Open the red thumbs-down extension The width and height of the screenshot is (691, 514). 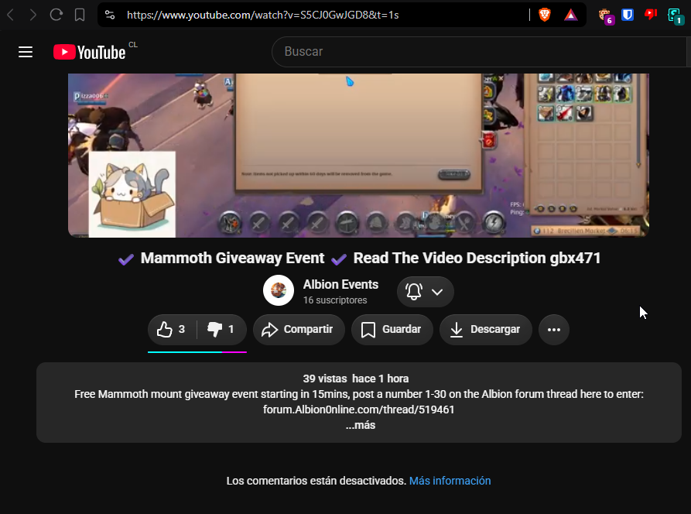point(651,15)
